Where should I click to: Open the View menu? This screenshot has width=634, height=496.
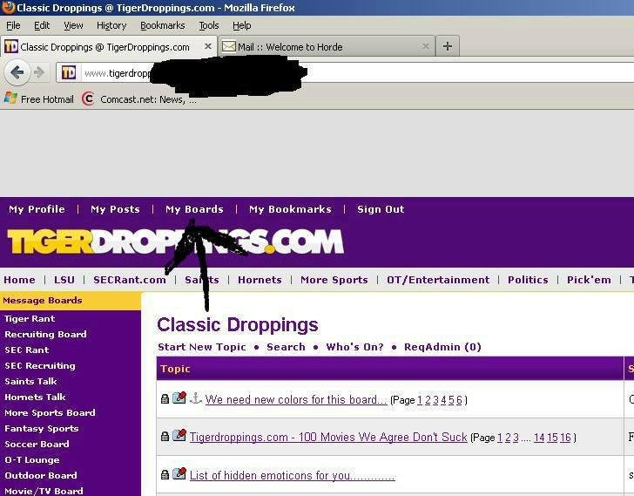(x=73, y=25)
